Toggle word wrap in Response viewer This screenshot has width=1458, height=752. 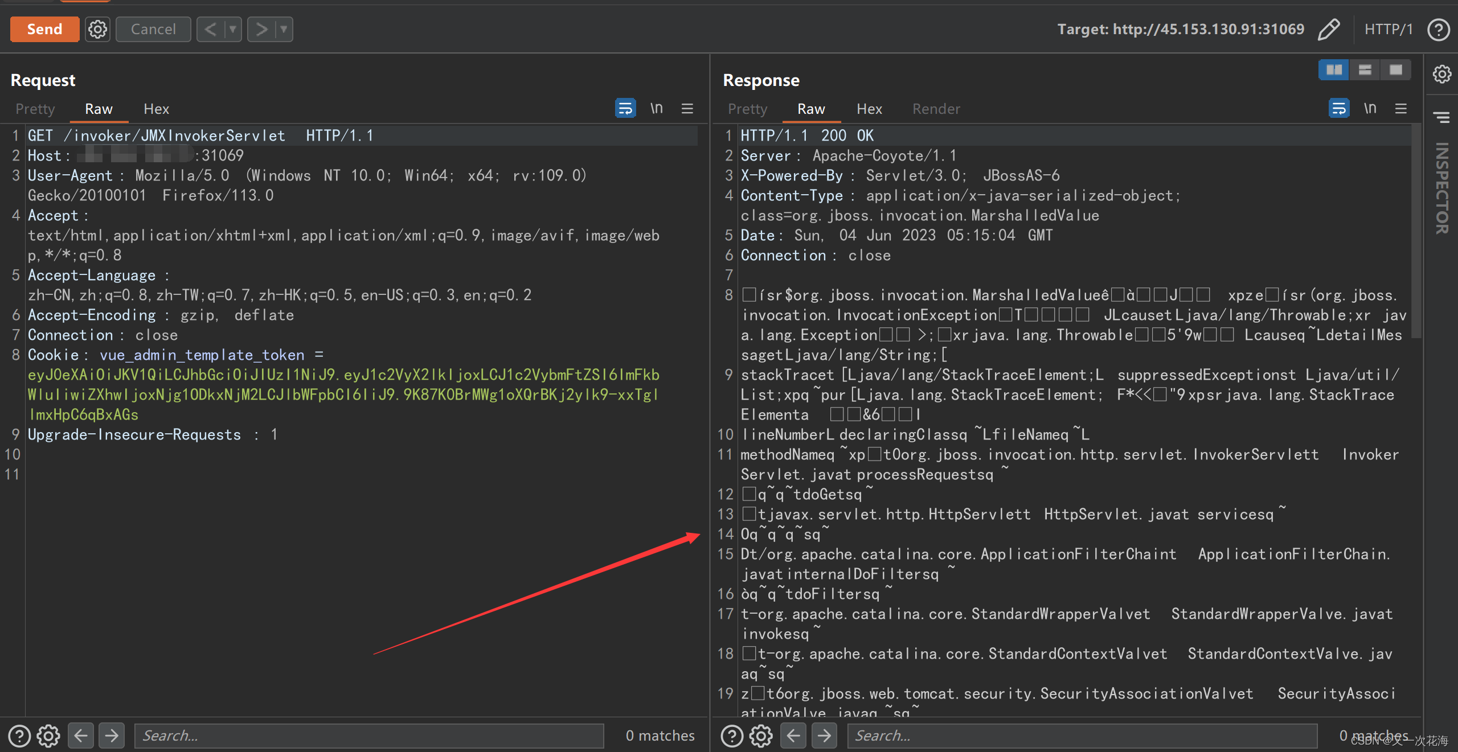click(1338, 108)
